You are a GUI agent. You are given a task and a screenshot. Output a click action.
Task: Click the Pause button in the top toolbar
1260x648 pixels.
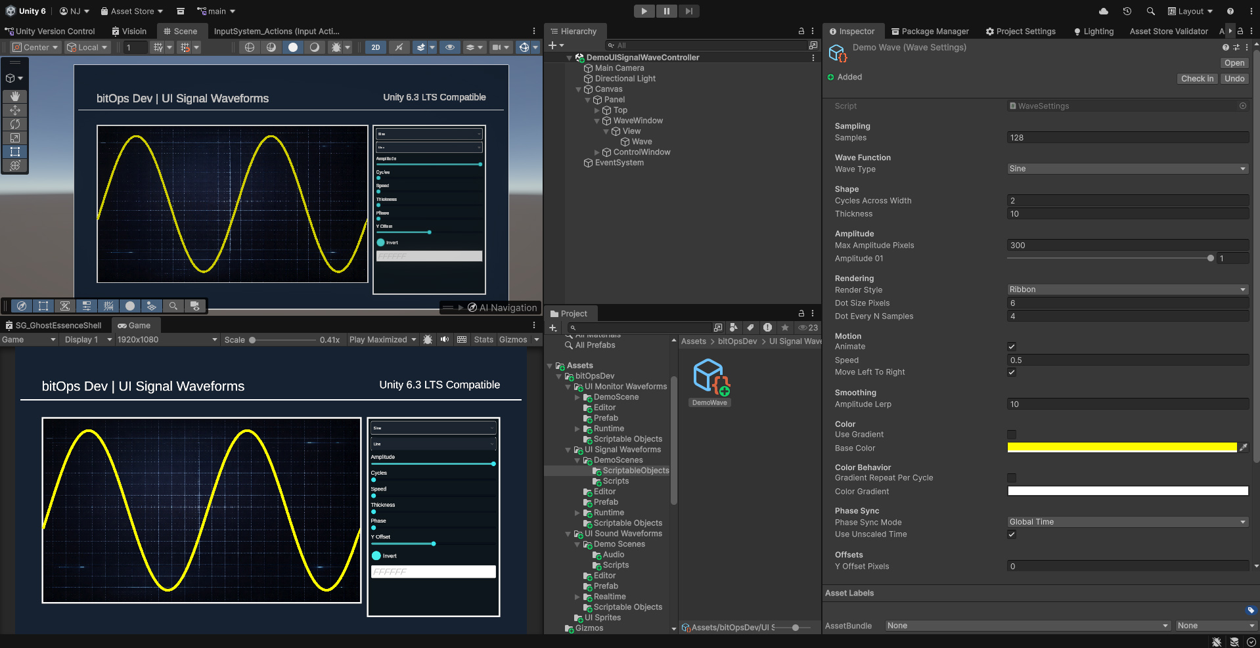tap(666, 11)
